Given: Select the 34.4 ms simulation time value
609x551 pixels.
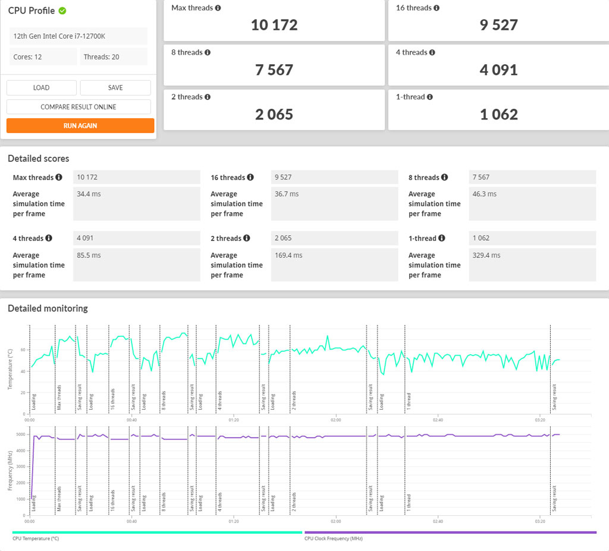Looking at the screenshot, I should pos(137,204).
